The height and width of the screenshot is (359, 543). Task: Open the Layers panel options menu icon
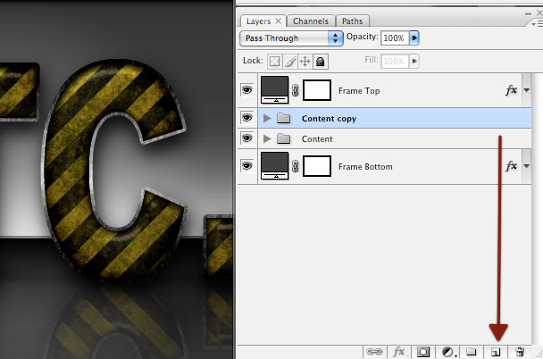pos(537,23)
